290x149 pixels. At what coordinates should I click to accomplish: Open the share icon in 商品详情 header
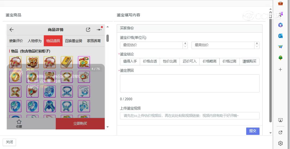coord(88,30)
